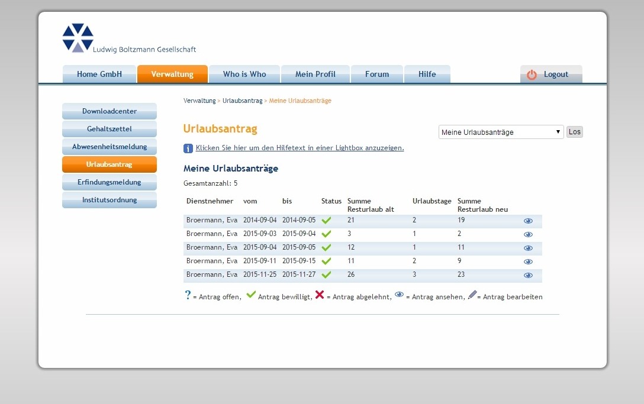This screenshot has width=644, height=404.
Task: Open the help text lightbox link
Action: pos(300,148)
